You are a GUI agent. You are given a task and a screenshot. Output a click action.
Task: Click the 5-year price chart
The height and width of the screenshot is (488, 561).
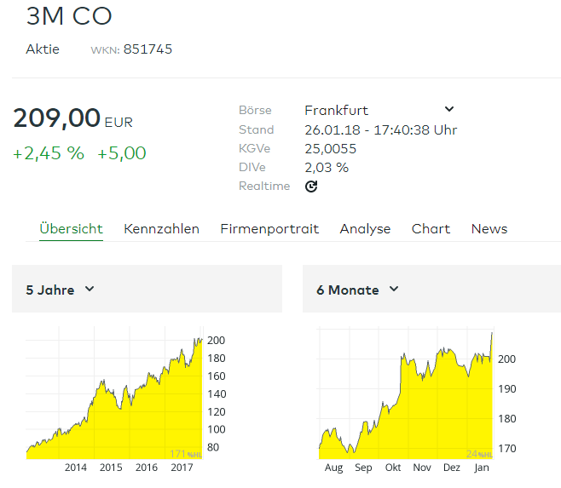(x=114, y=393)
